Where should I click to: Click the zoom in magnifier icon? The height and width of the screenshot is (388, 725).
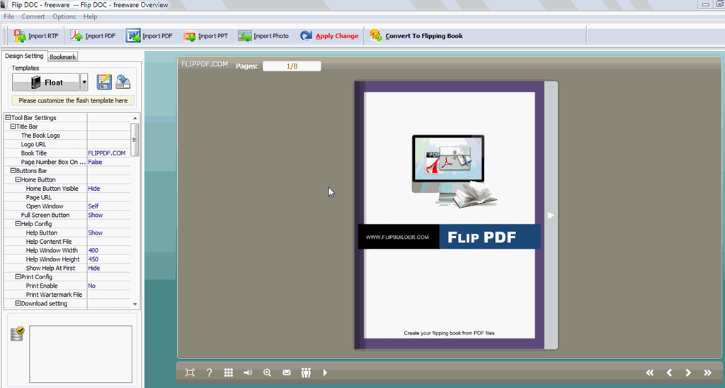(267, 372)
